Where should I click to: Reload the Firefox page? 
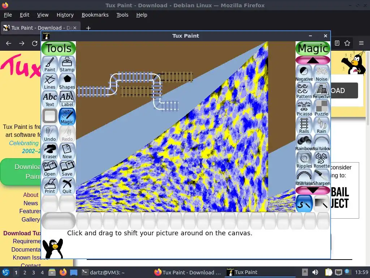pyautogui.click(x=35, y=43)
